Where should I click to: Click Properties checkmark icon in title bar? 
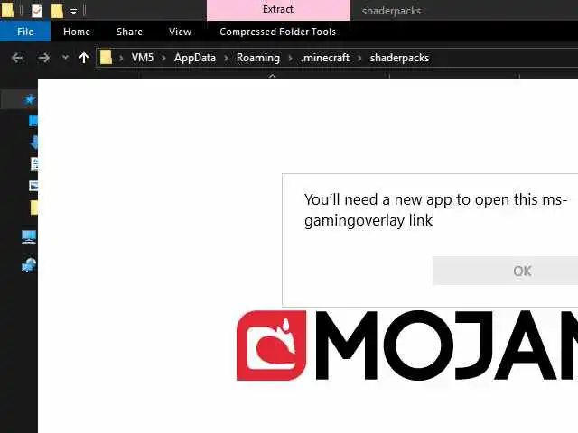[36, 10]
